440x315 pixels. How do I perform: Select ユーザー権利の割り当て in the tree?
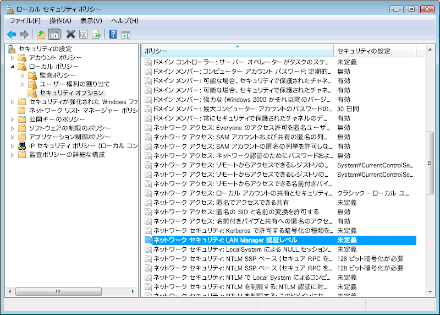tap(74, 84)
